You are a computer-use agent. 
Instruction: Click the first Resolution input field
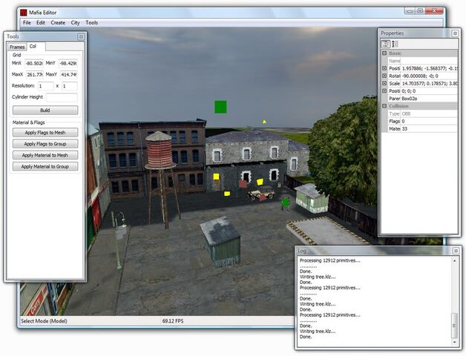(45, 86)
